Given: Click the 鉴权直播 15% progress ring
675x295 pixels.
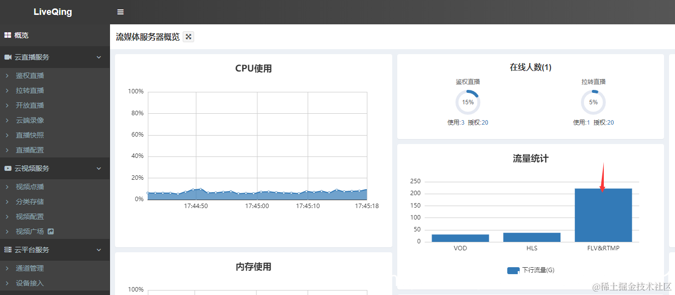Looking at the screenshot, I should [x=468, y=102].
